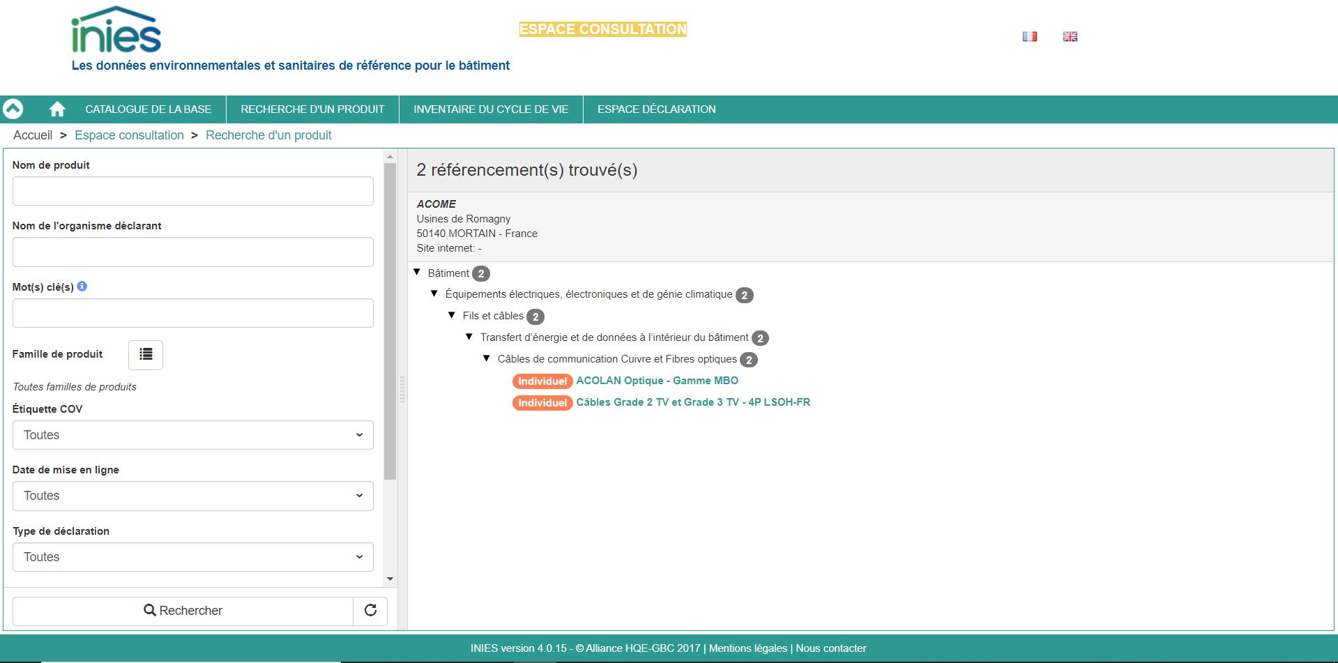Open RECHERCHE D'UN PRODUIT menu
Viewport: 1338px width, 663px height.
pos(312,109)
